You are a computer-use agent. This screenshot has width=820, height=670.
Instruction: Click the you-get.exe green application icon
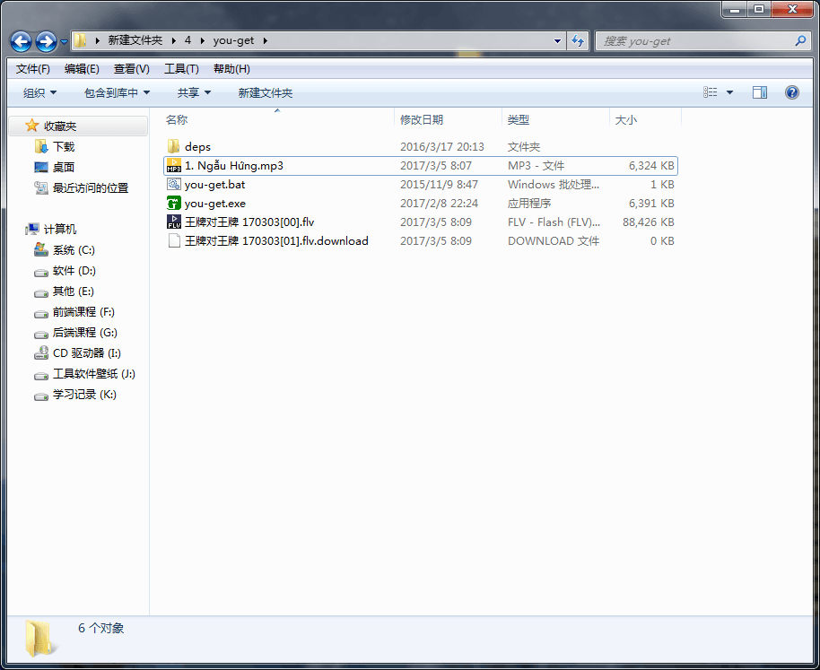pos(174,204)
